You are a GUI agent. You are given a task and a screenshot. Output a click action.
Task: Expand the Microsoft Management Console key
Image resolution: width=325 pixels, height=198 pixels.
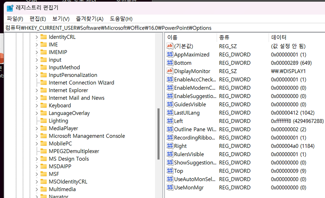tap(37, 136)
